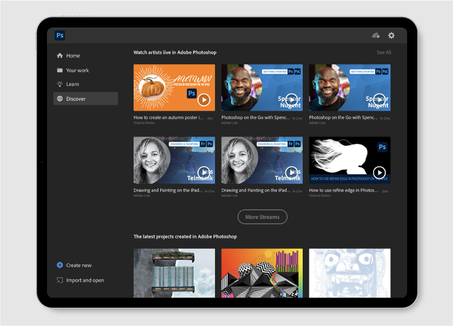Open the refine edge silhouette thumbnail
This screenshot has height=326, width=453.
pos(349,160)
